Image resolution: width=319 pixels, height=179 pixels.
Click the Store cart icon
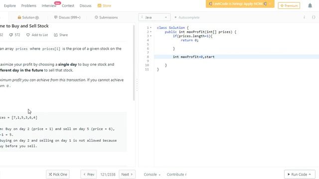(99, 5)
